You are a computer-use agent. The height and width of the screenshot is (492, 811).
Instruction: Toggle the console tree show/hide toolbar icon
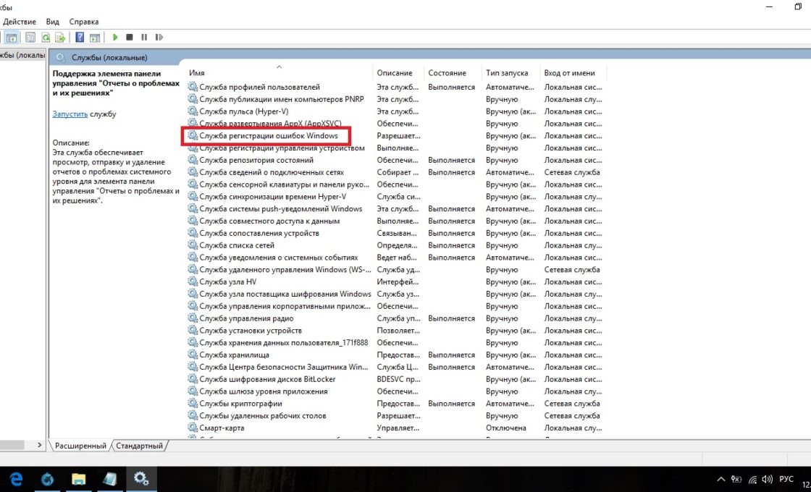tap(12, 37)
